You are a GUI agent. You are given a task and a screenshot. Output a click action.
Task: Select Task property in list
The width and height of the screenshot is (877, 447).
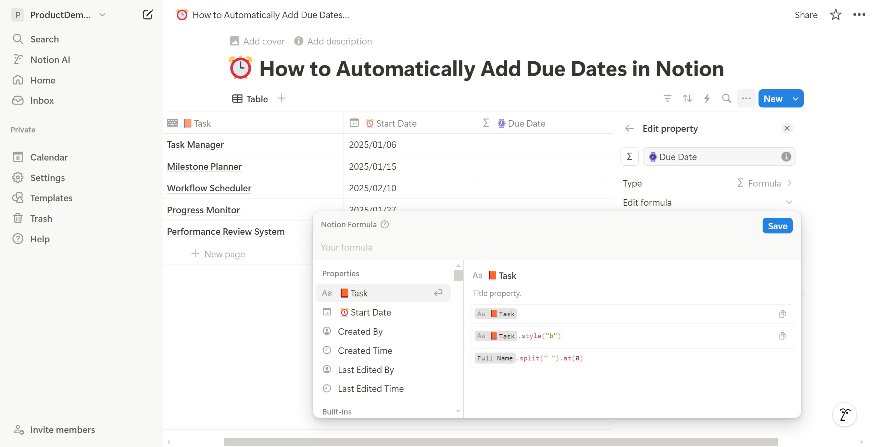tap(383, 293)
